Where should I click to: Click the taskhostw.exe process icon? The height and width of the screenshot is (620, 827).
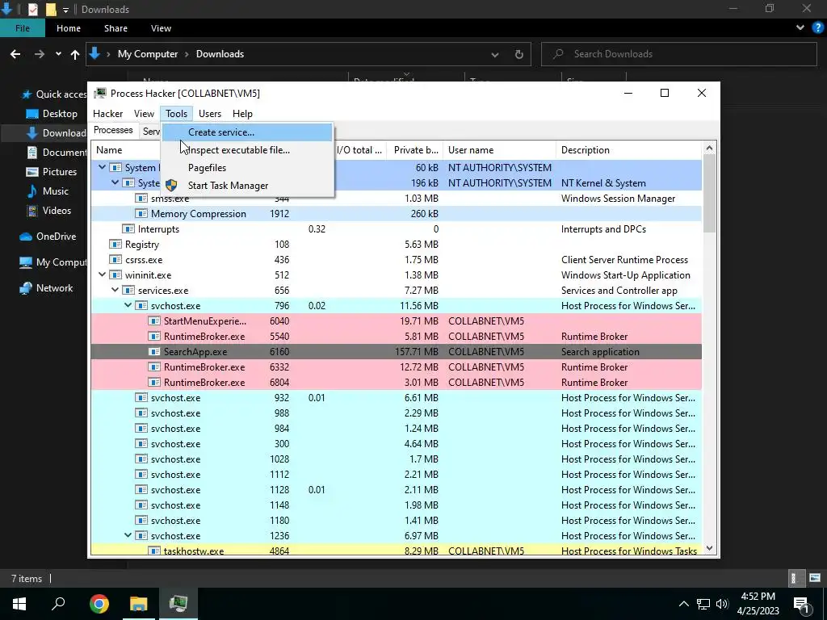click(154, 551)
